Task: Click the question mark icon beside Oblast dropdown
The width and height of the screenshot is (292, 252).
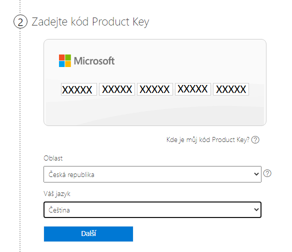Action: [x=267, y=173]
